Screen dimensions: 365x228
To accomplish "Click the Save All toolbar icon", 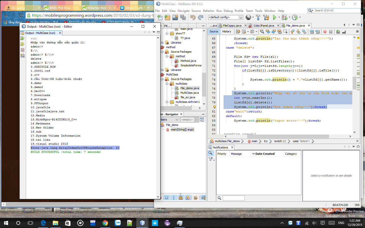I will (183, 17).
